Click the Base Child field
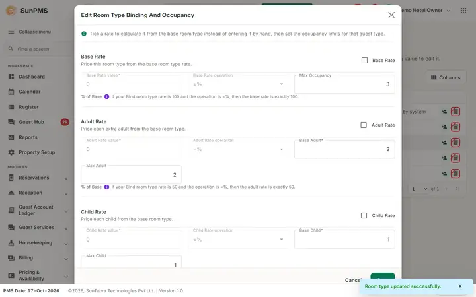Image resolution: width=476 pixels, height=297 pixels. coord(344,240)
